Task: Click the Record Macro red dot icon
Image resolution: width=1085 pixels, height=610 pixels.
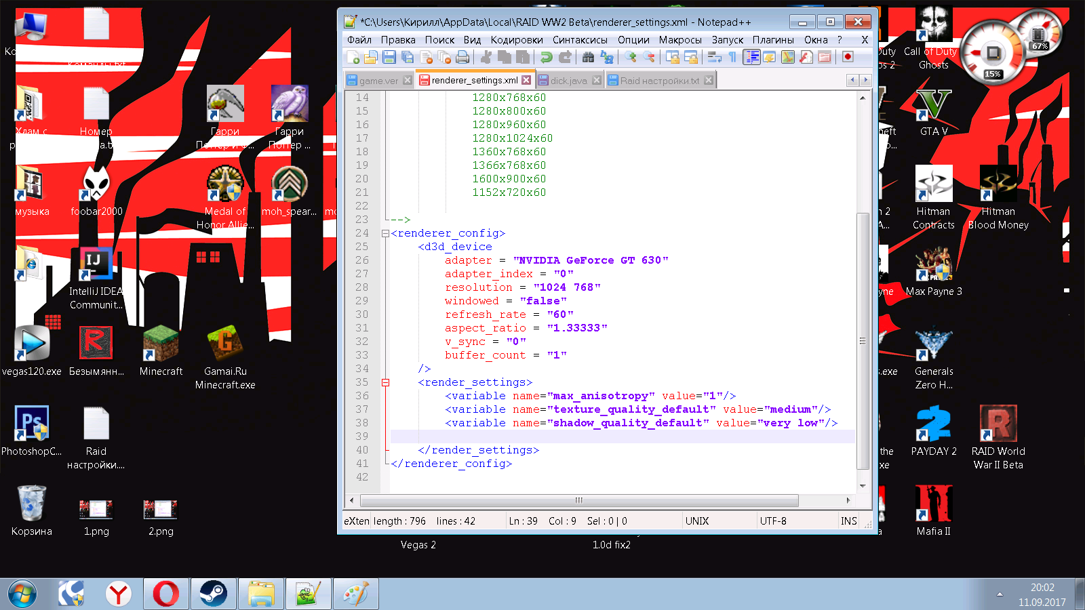Action: click(x=848, y=57)
